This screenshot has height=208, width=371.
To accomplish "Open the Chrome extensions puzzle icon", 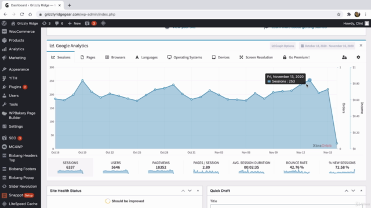I will [x=349, y=14].
